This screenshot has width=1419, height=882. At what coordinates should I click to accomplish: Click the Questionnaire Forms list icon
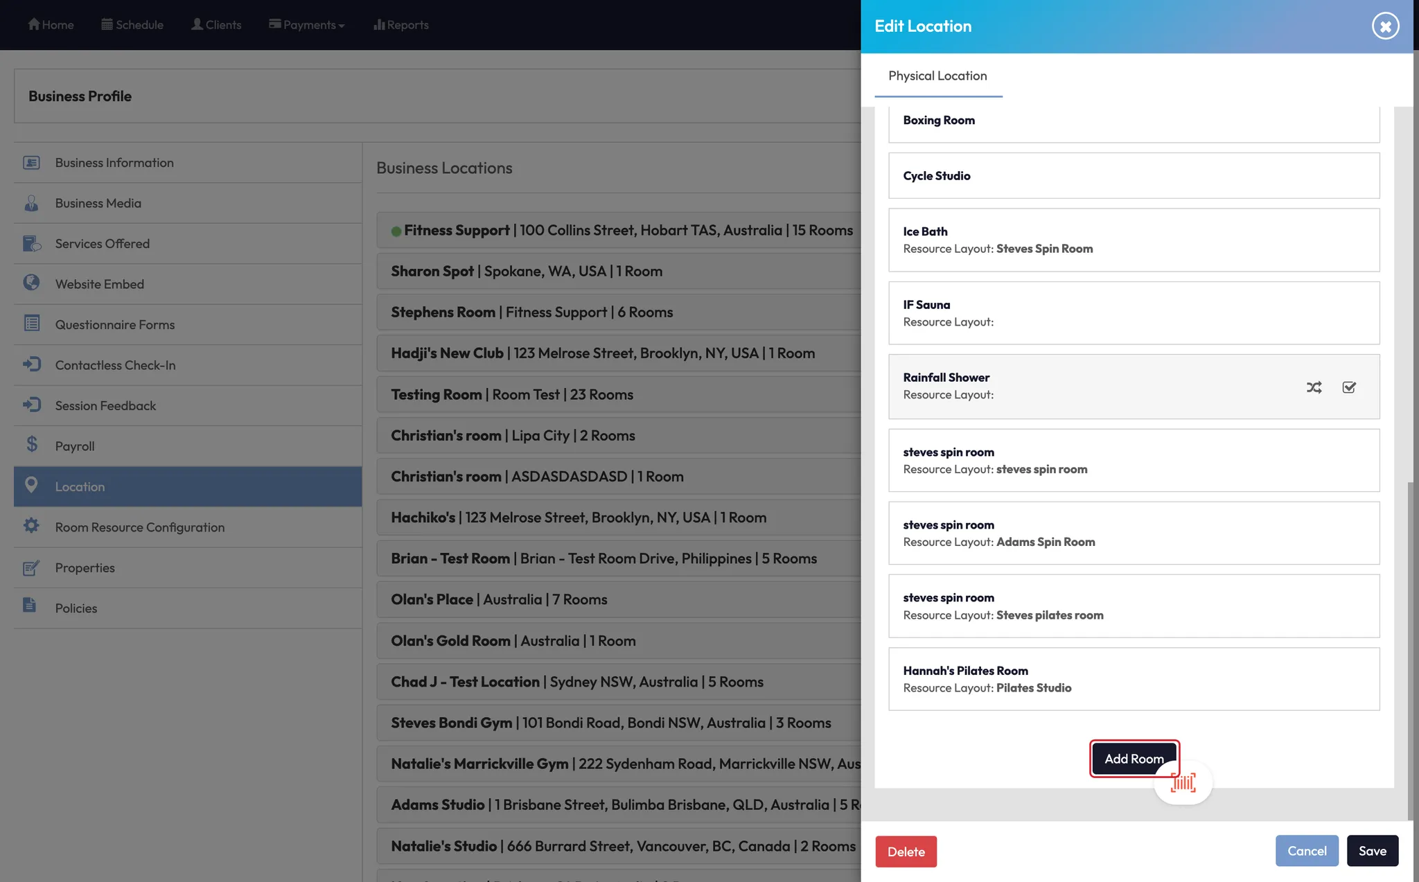(x=32, y=324)
